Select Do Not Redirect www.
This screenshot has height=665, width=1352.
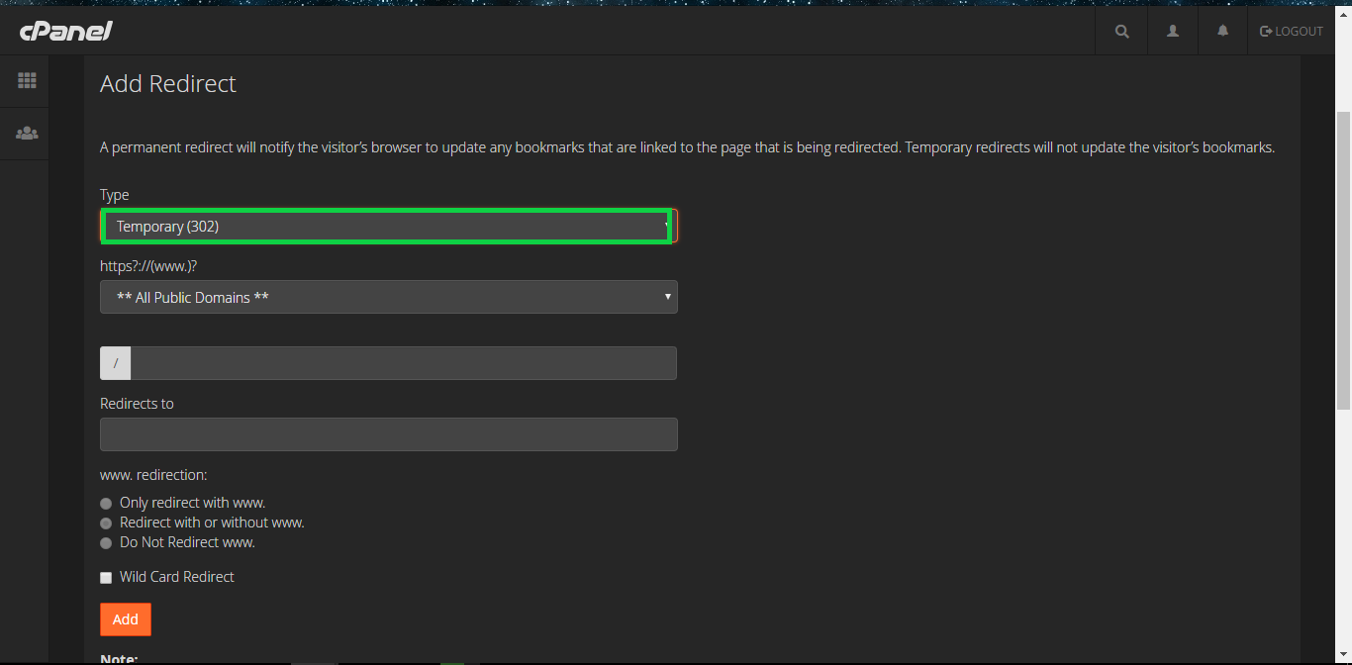click(x=106, y=543)
